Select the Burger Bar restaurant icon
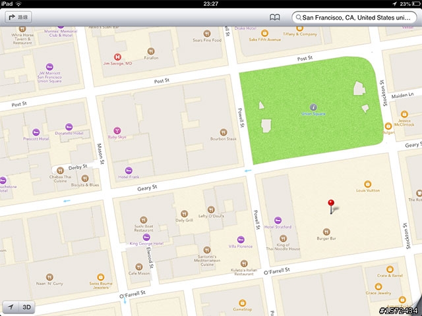The width and height of the screenshot is (422, 316). [326, 232]
